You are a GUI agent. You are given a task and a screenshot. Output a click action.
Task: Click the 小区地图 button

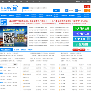[x=82, y=44]
